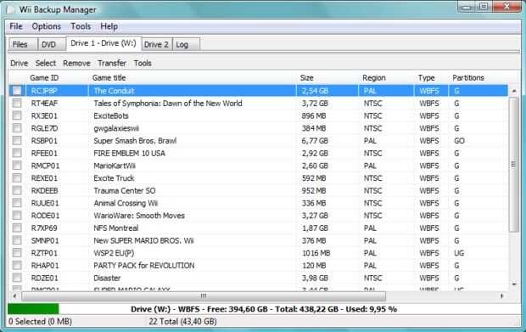526x332 pixels.
Task: Switch to the DVD tab
Action: 52,44
